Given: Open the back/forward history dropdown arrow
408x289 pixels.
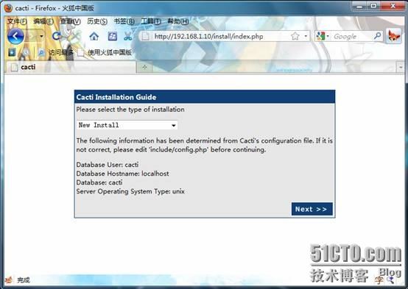Looking at the screenshot, I should click(x=42, y=36).
